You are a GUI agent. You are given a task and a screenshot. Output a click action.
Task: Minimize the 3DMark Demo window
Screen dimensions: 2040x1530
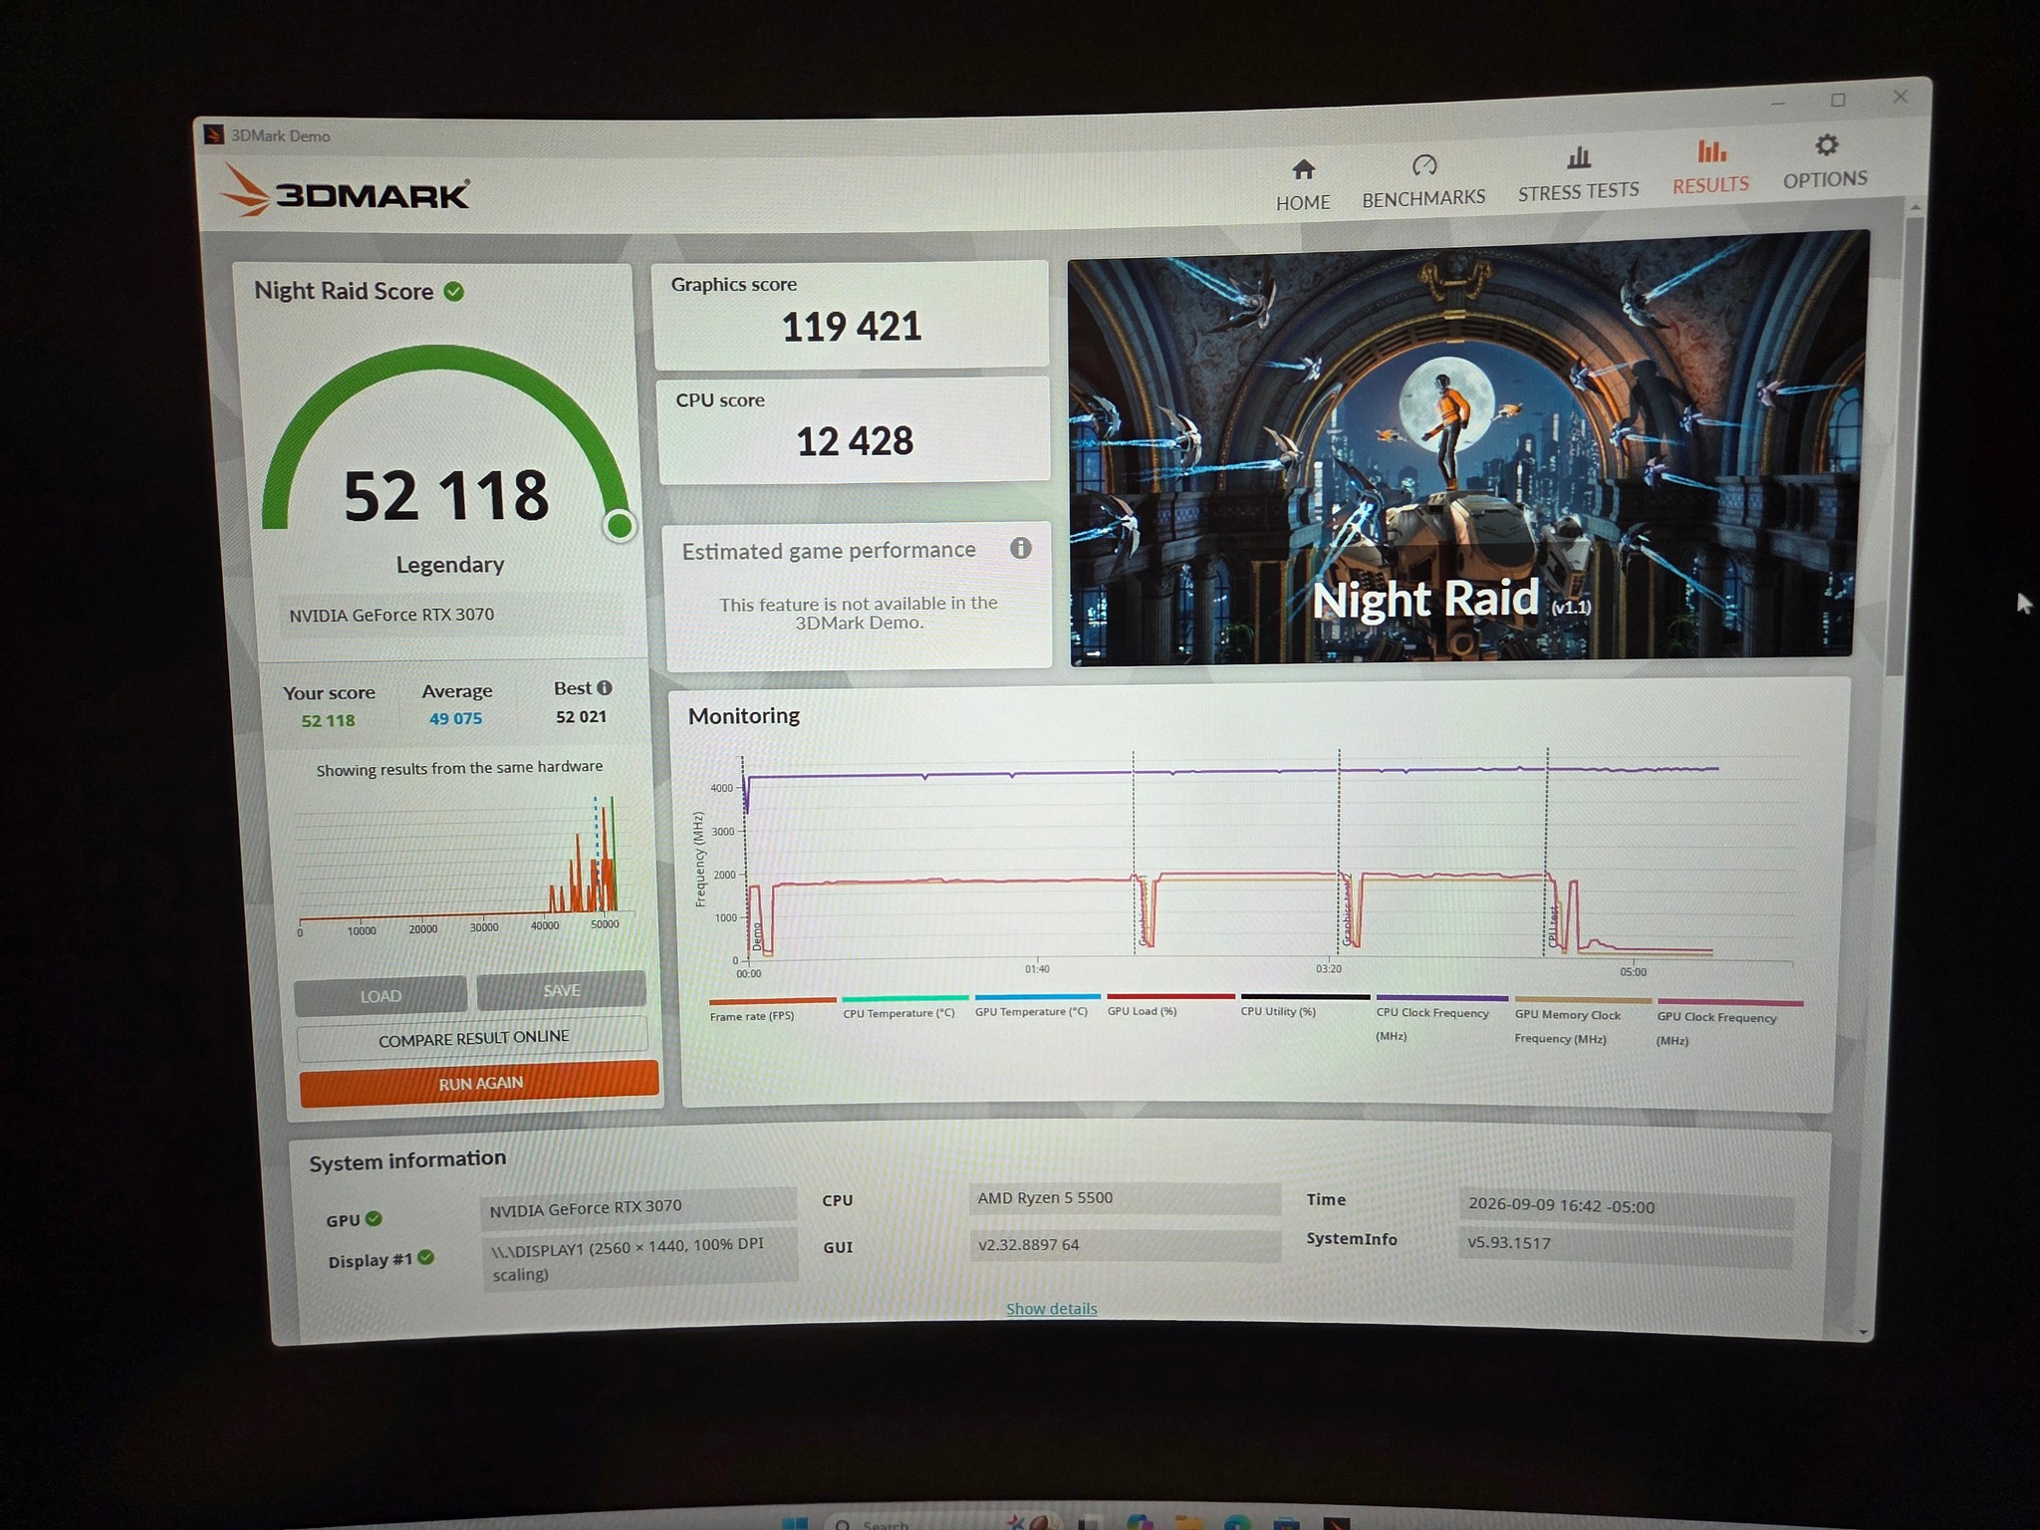(x=1778, y=103)
